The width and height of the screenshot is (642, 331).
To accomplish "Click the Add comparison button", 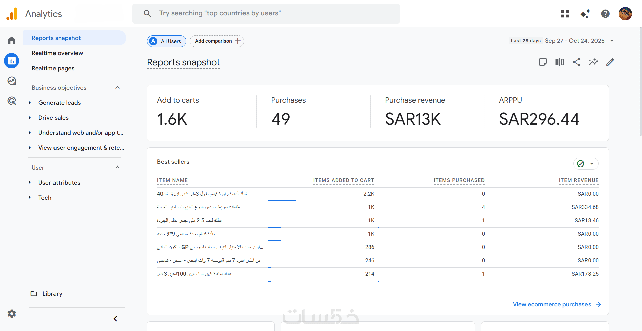I will (217, 41).
